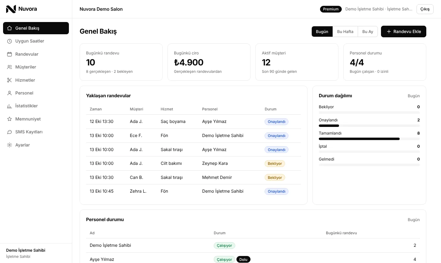Click the Tamamlandı progress bar

click(x=369, y=139)
